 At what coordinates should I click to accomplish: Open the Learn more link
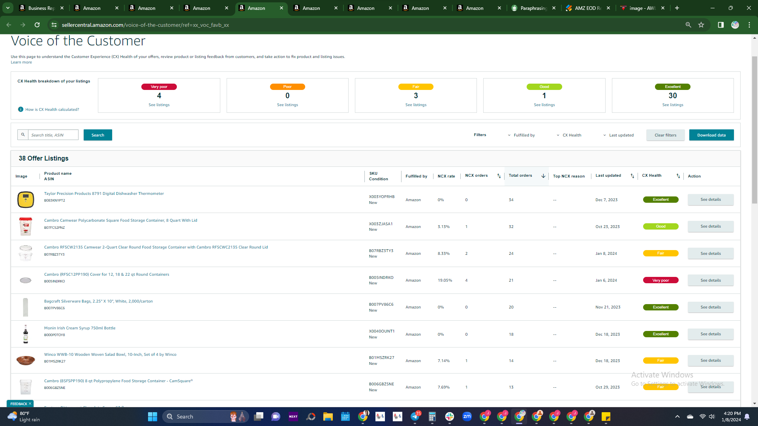coord(21,62)
